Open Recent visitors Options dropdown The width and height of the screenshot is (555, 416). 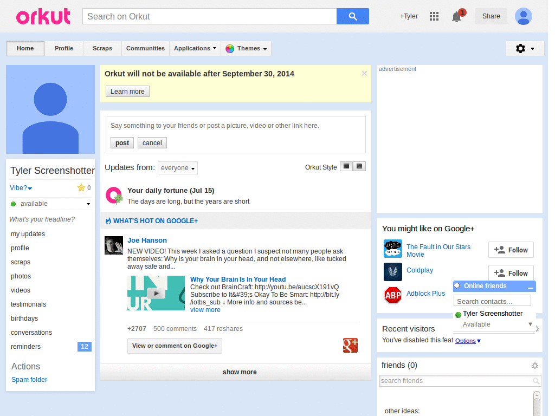[468, 341]
